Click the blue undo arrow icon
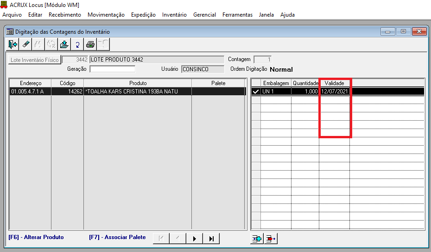This screenshot has width=431, height=252. pyautogui.click(x=77, y=44)
